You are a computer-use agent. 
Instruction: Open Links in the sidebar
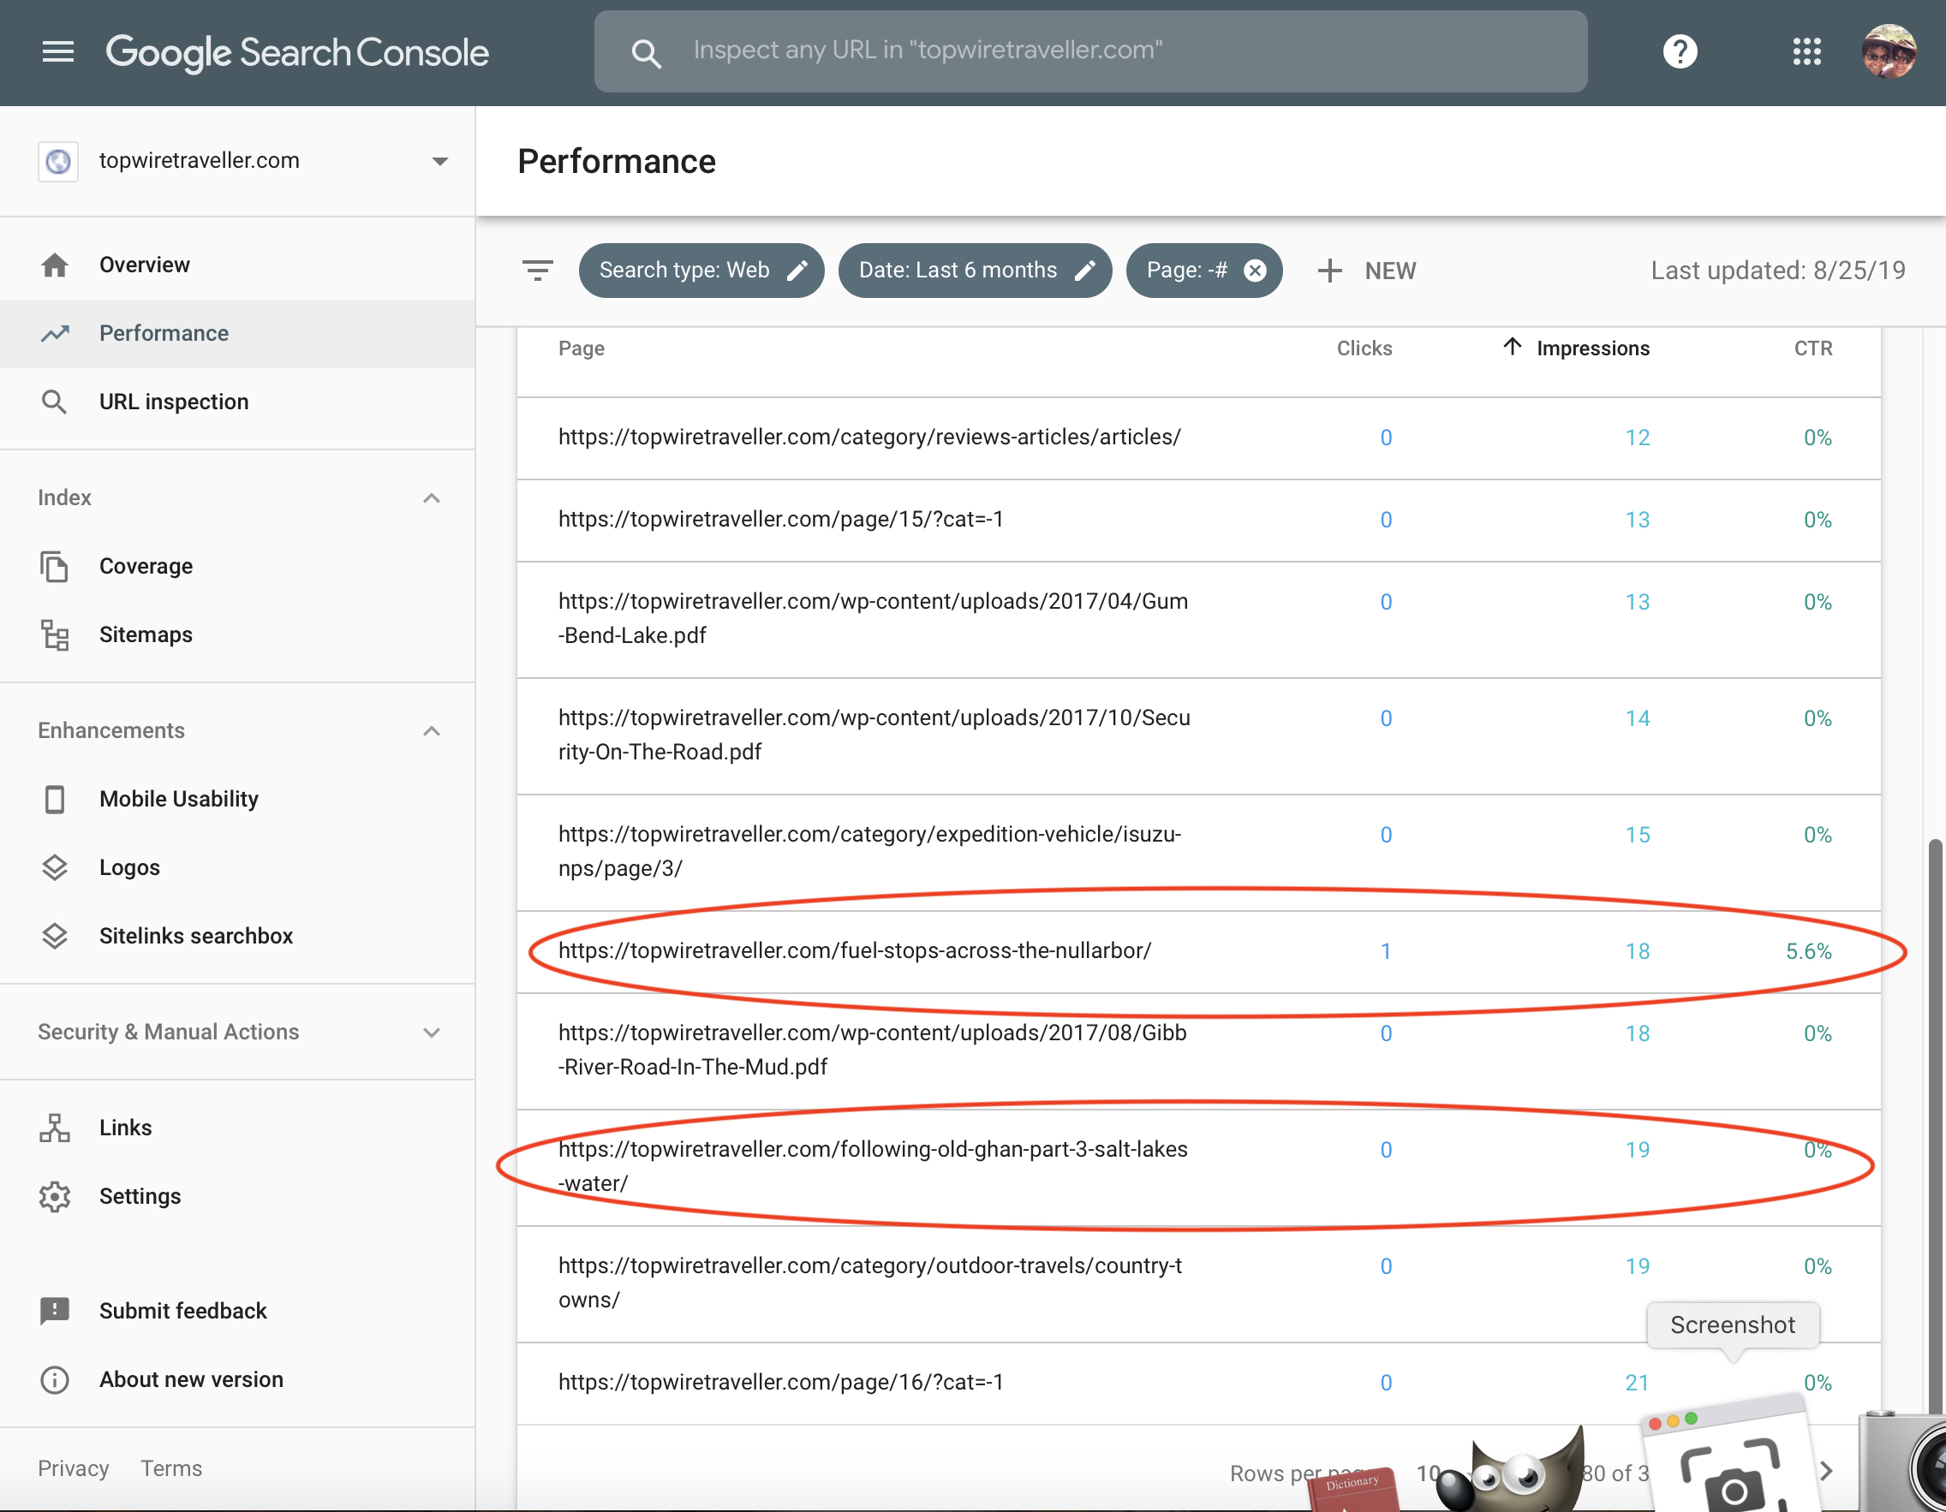(x=237, y=1128)
